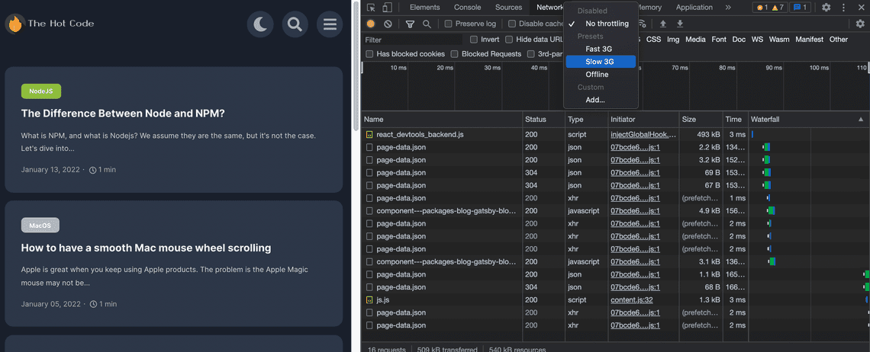This screenshot has width=870, height=352.
Task: Click the Import HAR file upload arrow
Action: tap(662, 24)
